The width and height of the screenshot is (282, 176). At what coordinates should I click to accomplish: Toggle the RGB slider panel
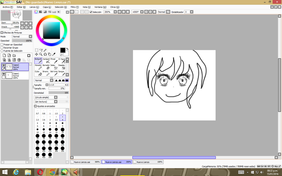(41, 12)
